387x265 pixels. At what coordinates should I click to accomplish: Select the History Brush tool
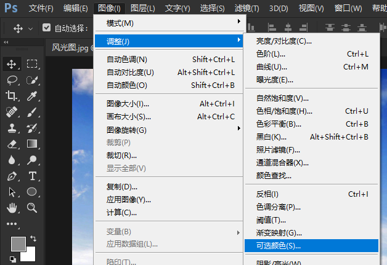click(32, 128)
